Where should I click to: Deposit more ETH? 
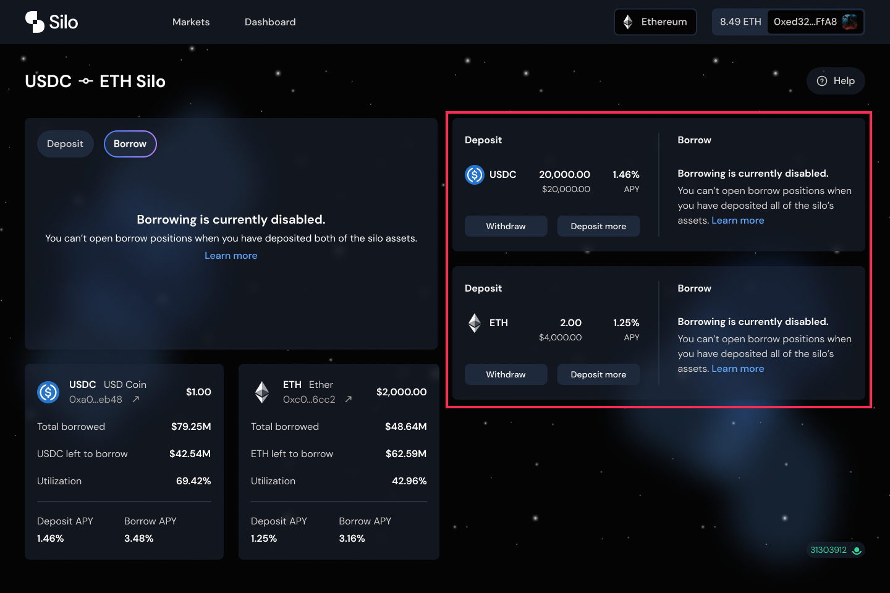pos(598,374)
